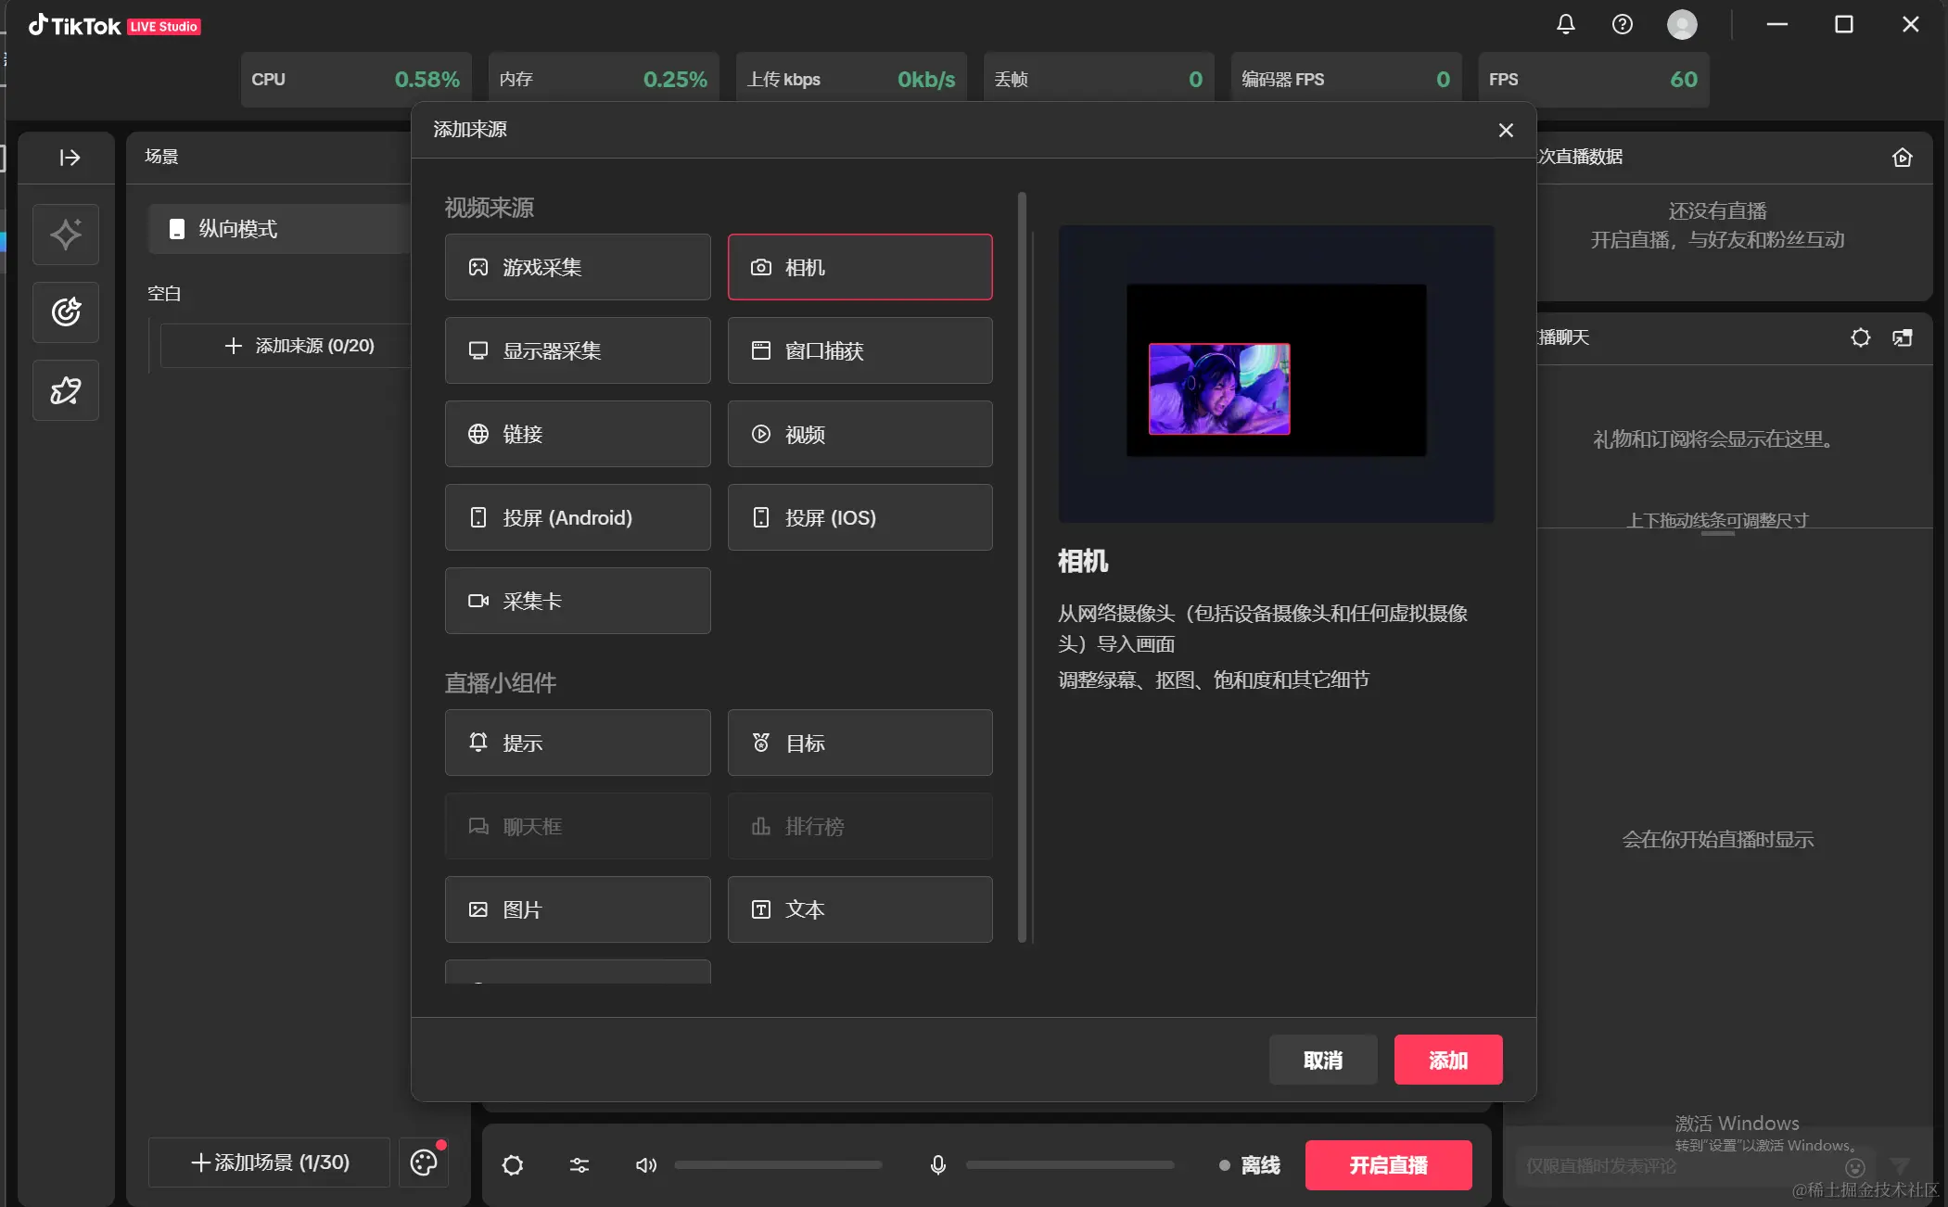This screenshot has width=1948, height=1207.
Task: Mute the speaker volume icon
Action: (x=645, y=1165)
